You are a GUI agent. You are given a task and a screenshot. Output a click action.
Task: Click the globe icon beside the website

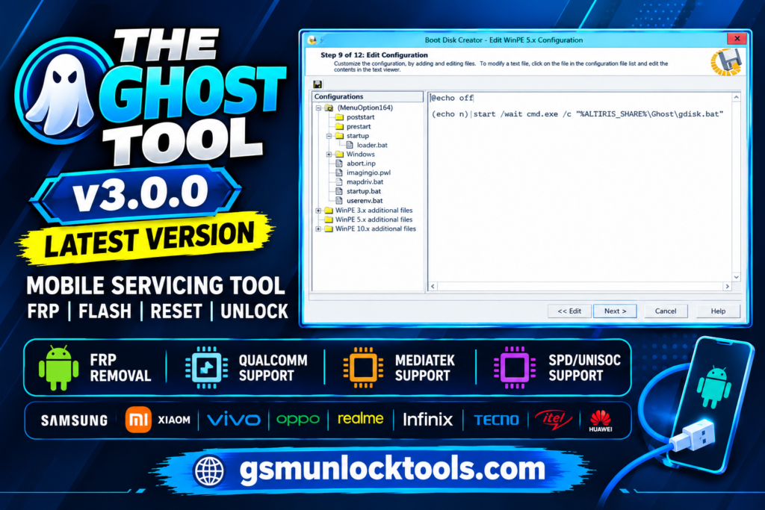point(209,471)
